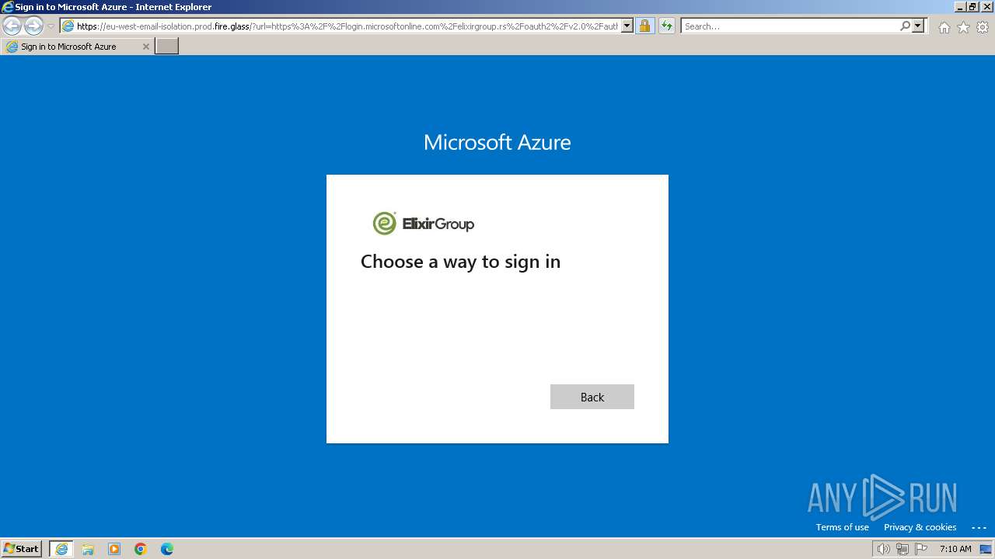Open media player taskbar icon
This screenshot has width=995, height=559.
[x=114, y=549]
